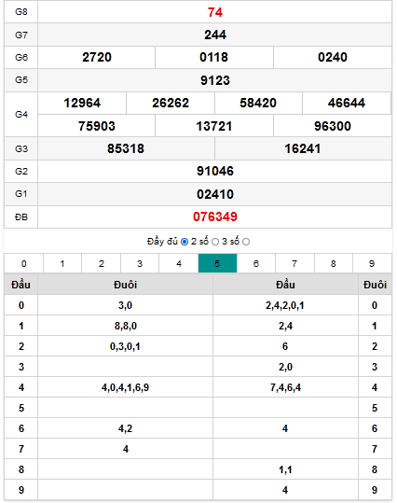Click the G4 result 75903

[97, 126]
